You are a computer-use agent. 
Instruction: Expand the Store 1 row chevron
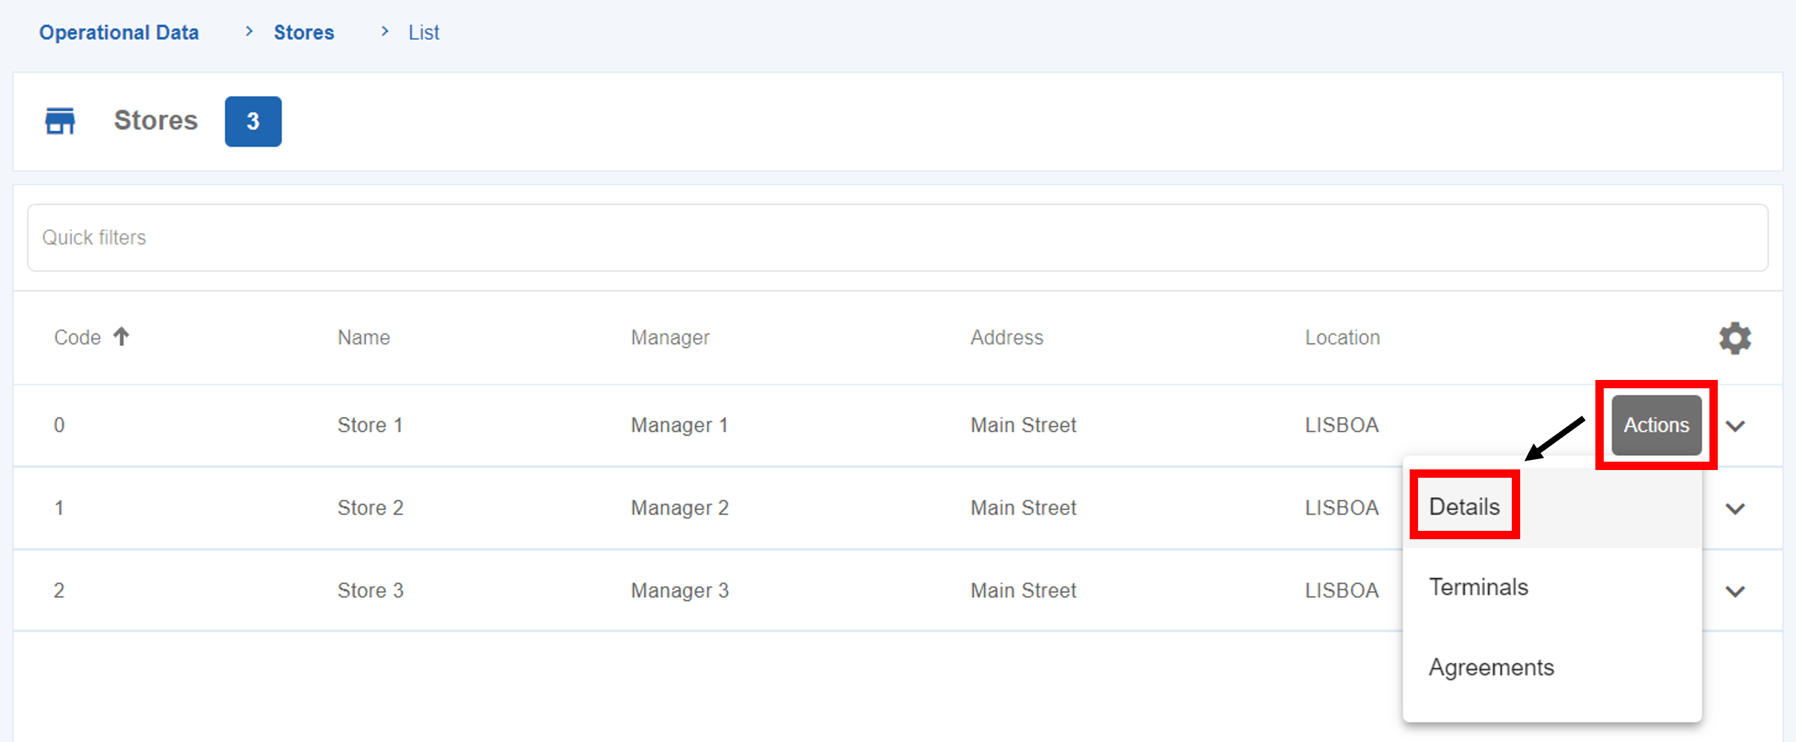point(1735,426)
